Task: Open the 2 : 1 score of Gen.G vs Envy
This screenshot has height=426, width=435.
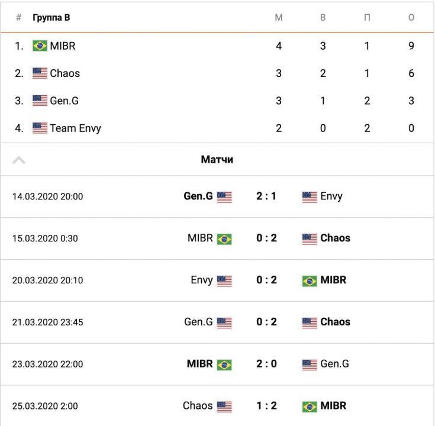Action: (x=266, y=196)
